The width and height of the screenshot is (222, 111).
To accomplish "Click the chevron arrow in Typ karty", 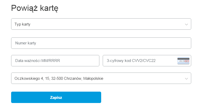I will [x=187, y=24].
